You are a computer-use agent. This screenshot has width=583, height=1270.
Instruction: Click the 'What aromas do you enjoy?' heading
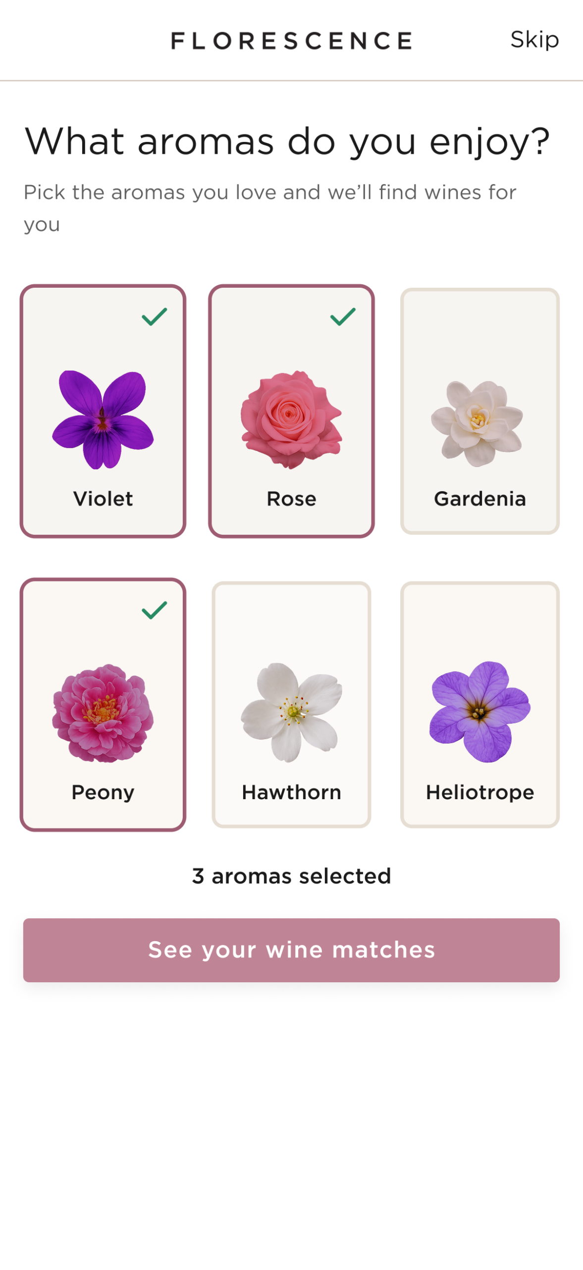point(287,142)
